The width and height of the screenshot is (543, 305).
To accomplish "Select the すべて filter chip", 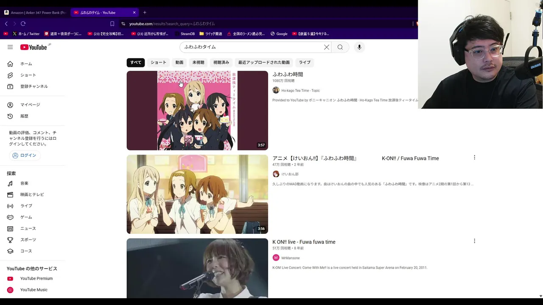I will 136,62.
